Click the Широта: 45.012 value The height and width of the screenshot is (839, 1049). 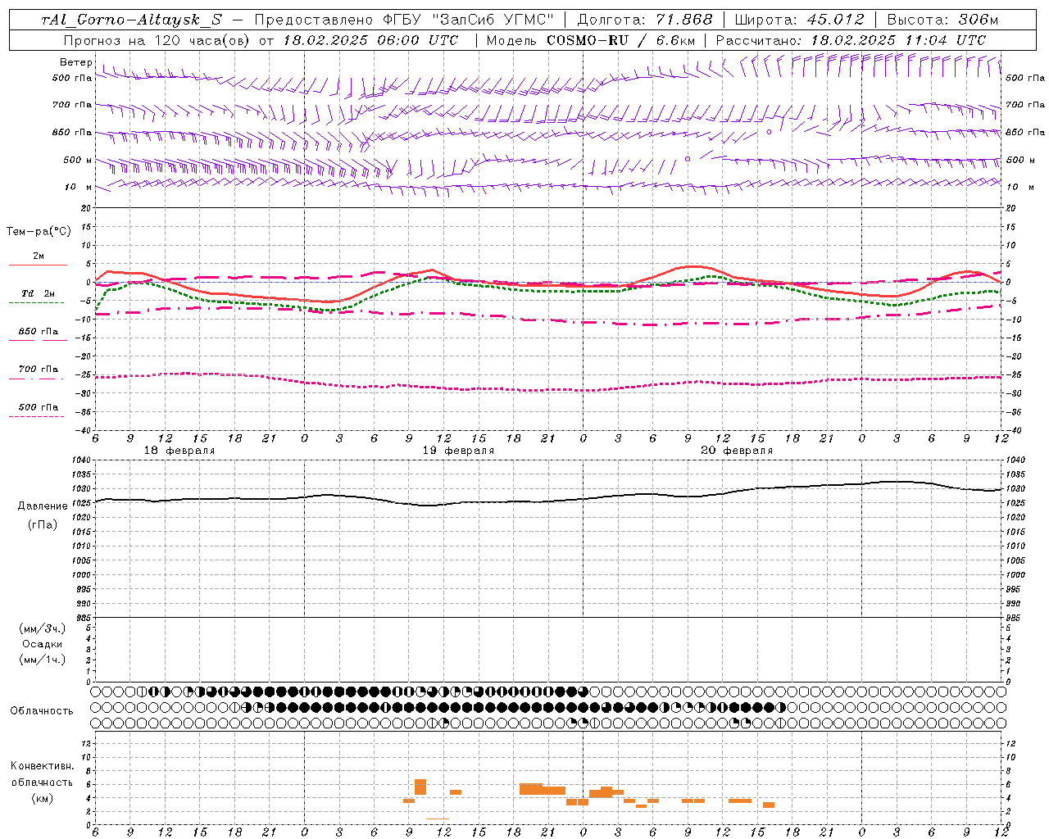[800, 20]
